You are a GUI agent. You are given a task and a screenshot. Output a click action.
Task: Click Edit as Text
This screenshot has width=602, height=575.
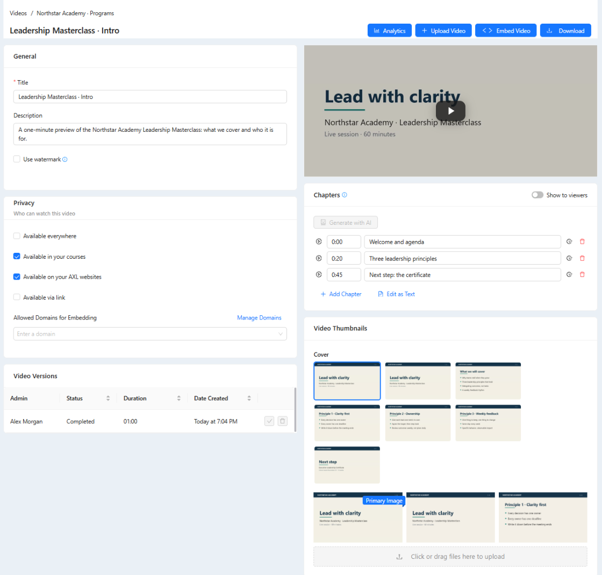point(397,294)
